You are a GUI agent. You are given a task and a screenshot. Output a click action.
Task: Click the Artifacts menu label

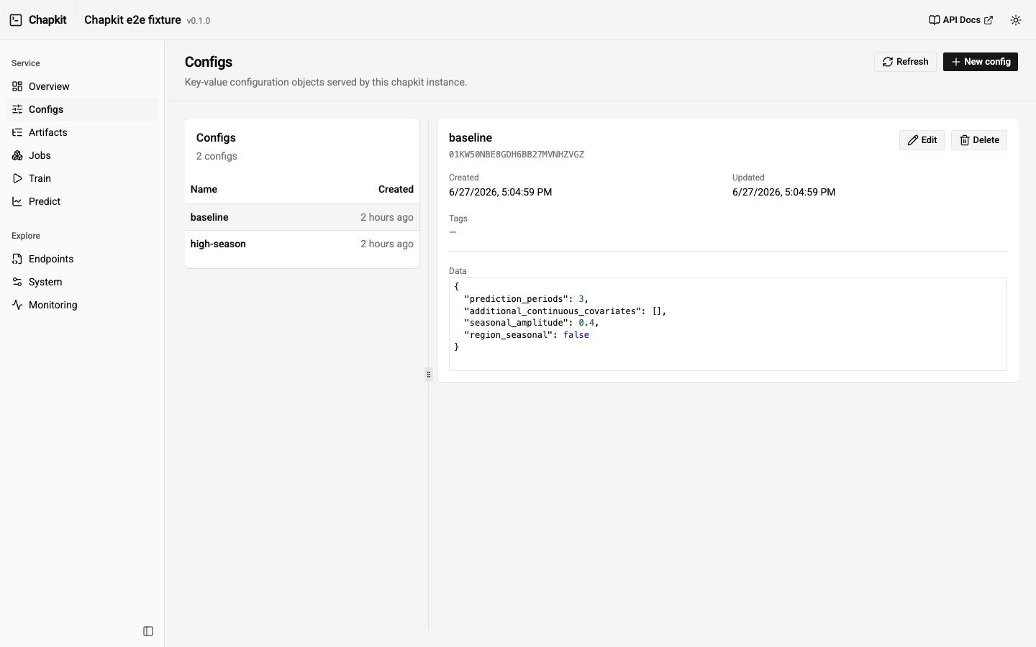pyautogui.click(x=48, y=132)
